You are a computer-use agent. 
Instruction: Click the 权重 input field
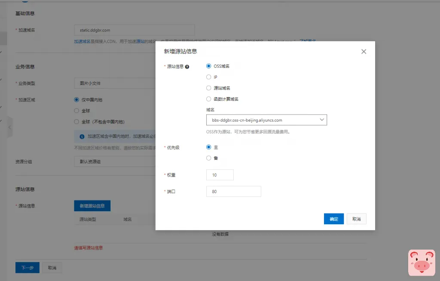[x=220, y=175]
